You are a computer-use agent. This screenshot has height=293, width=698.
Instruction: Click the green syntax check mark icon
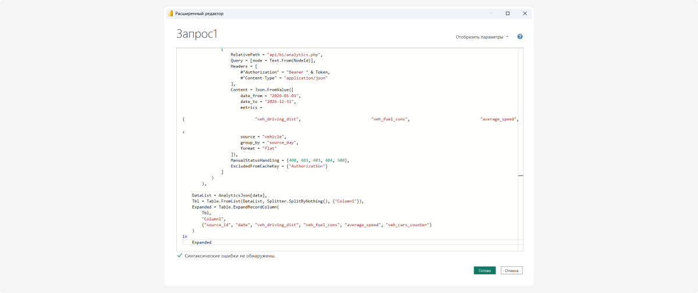(179, 255)
